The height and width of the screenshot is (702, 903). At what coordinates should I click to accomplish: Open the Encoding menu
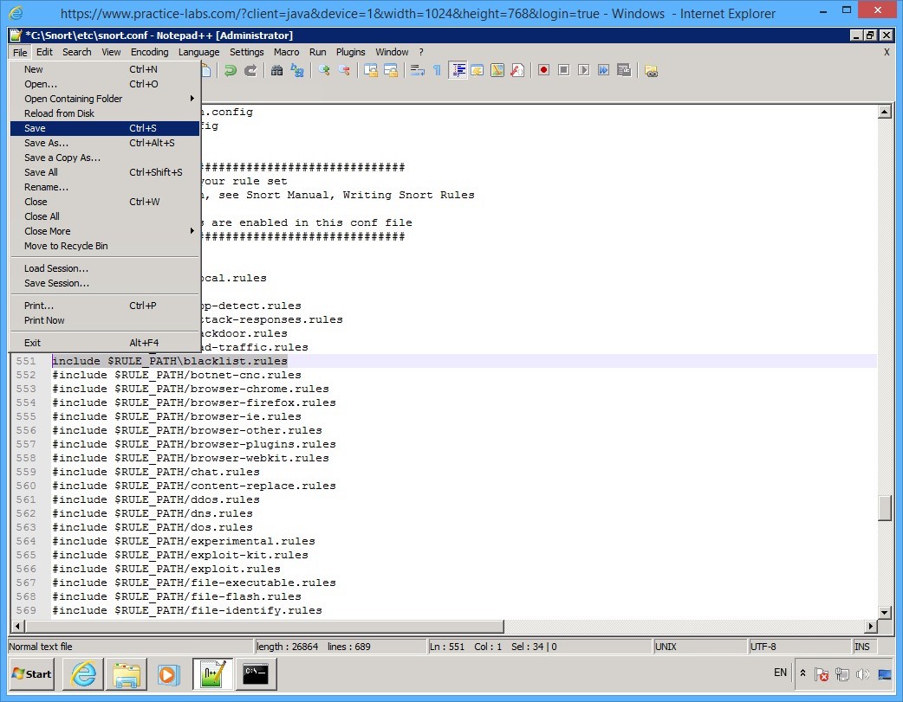pyautogui.click(x=149, y=52)
